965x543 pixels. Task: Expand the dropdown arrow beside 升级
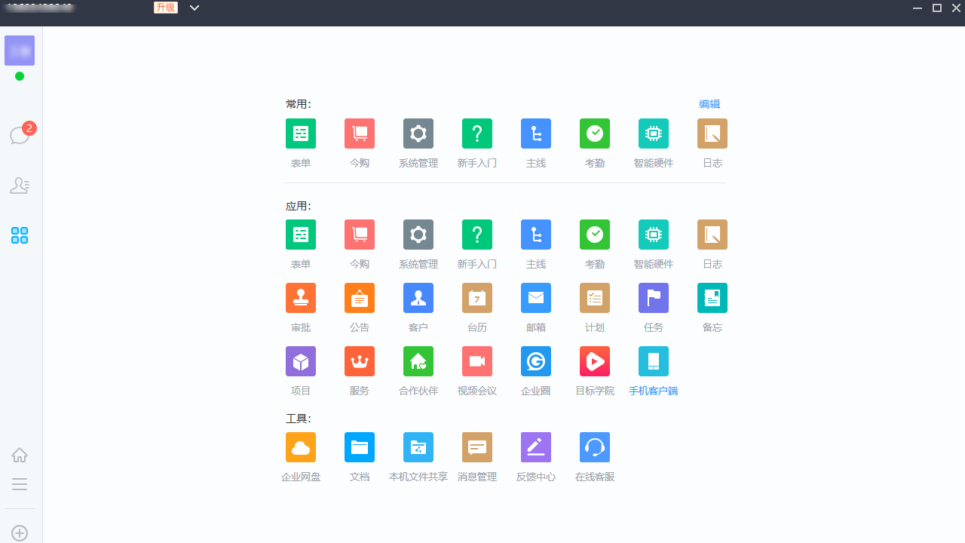[x=195, y=8]
